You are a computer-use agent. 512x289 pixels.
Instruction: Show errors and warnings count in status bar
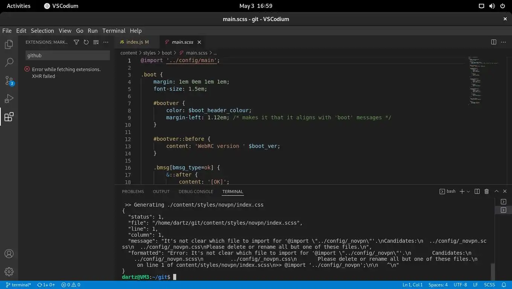(x=71, y=285)
